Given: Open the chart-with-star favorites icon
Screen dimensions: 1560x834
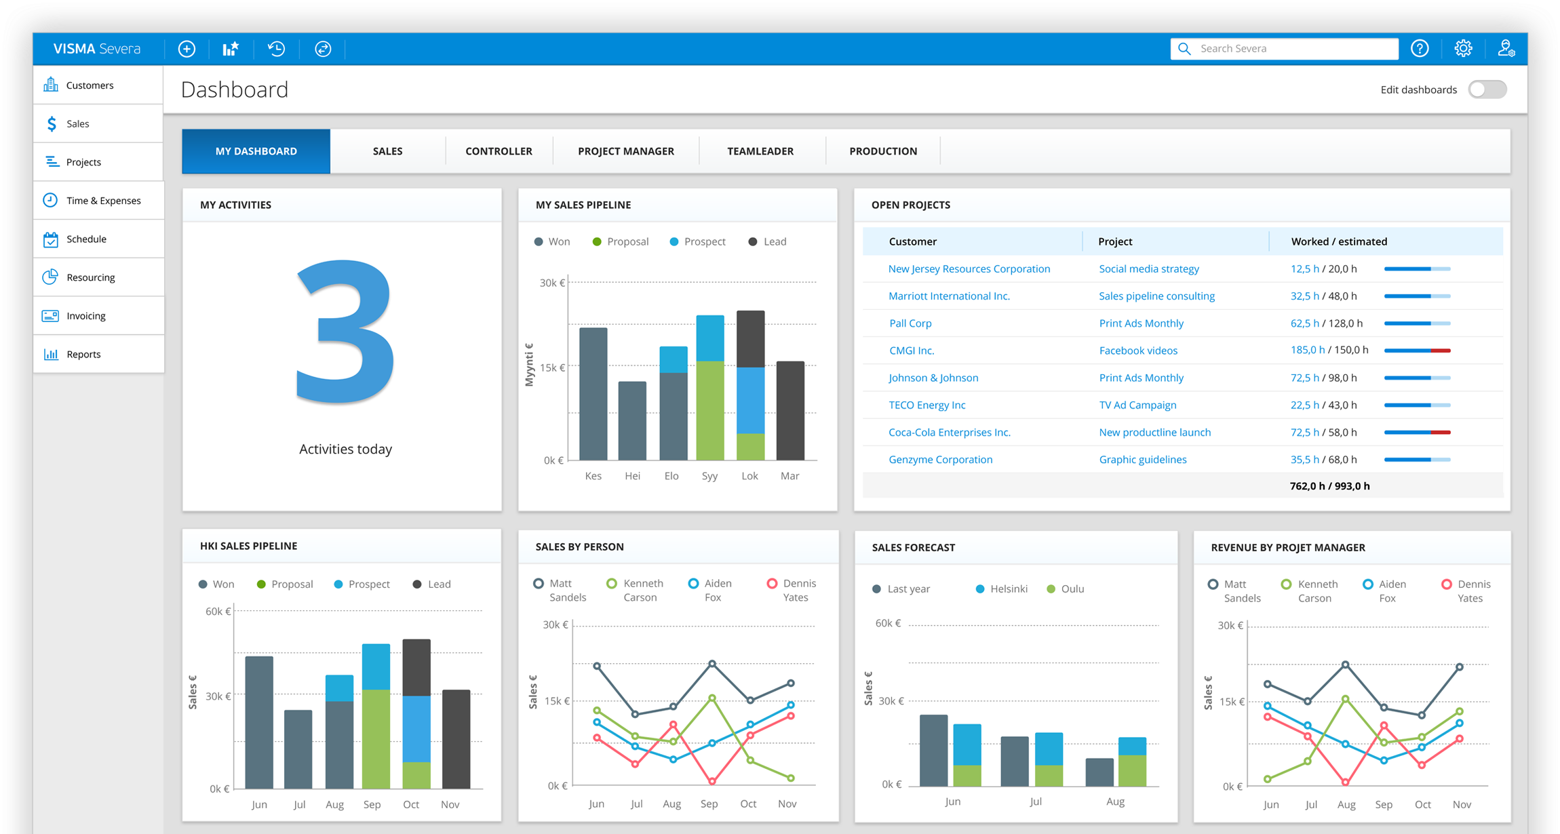Looking at the screenshot, I should click(231, 49).
